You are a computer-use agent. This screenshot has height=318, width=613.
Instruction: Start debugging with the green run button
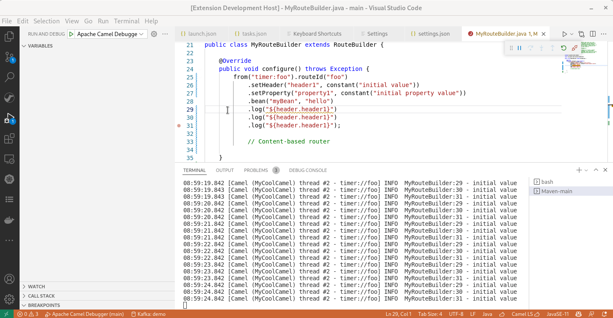71,34
